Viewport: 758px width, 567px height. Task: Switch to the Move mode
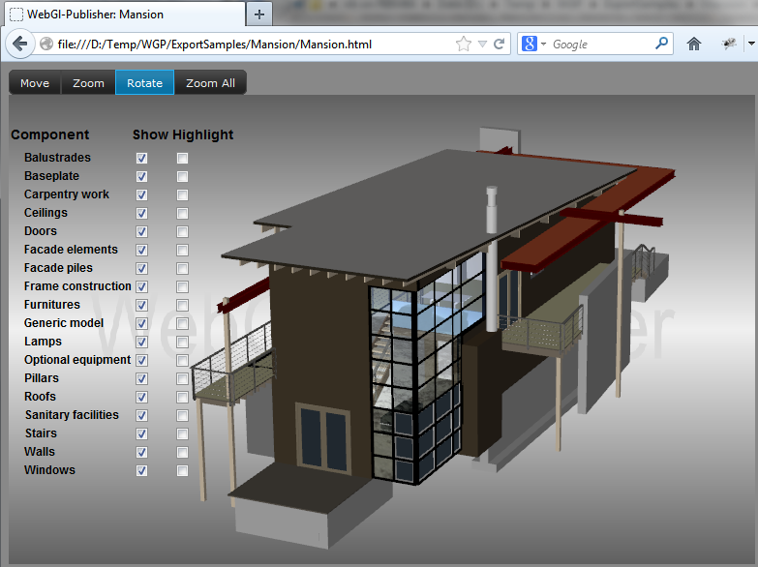[35, 83]
